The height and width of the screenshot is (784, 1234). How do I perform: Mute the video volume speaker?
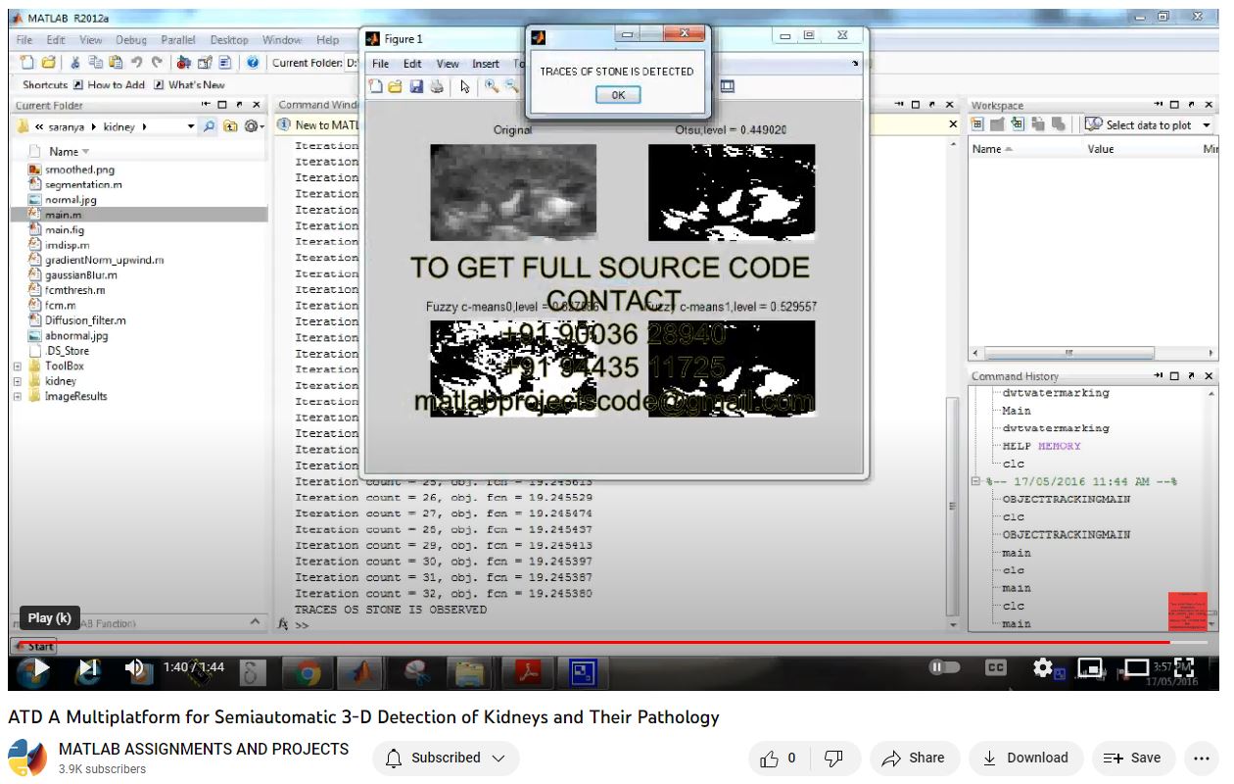point(136,668)
